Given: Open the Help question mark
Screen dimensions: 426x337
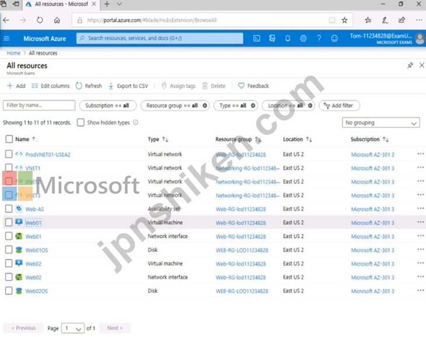Looking at the screenshot, I should (x=319, y=38).
